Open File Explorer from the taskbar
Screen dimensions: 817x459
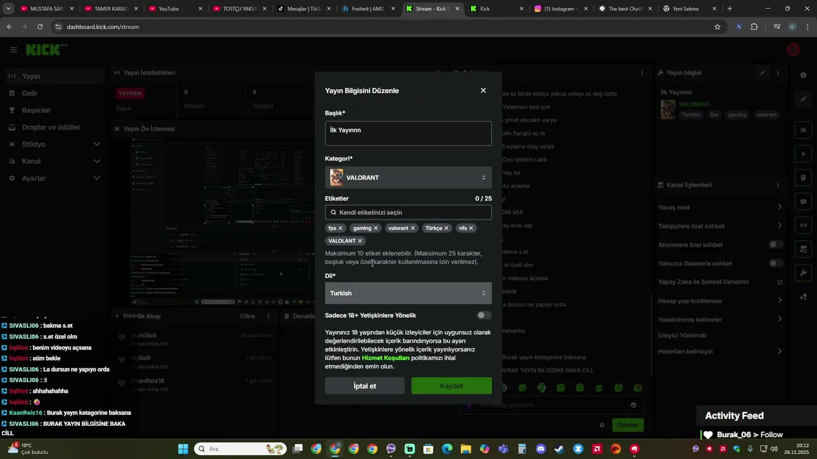pyautogui.click(x=466, y=449)
